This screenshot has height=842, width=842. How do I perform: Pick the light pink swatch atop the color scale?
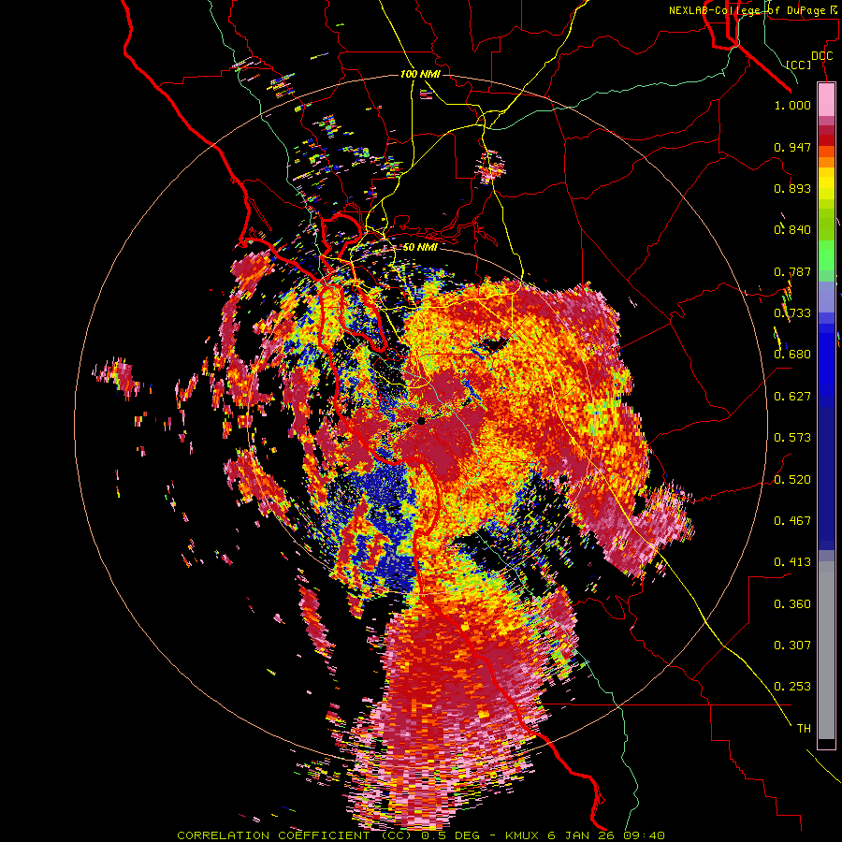[826, 99]
